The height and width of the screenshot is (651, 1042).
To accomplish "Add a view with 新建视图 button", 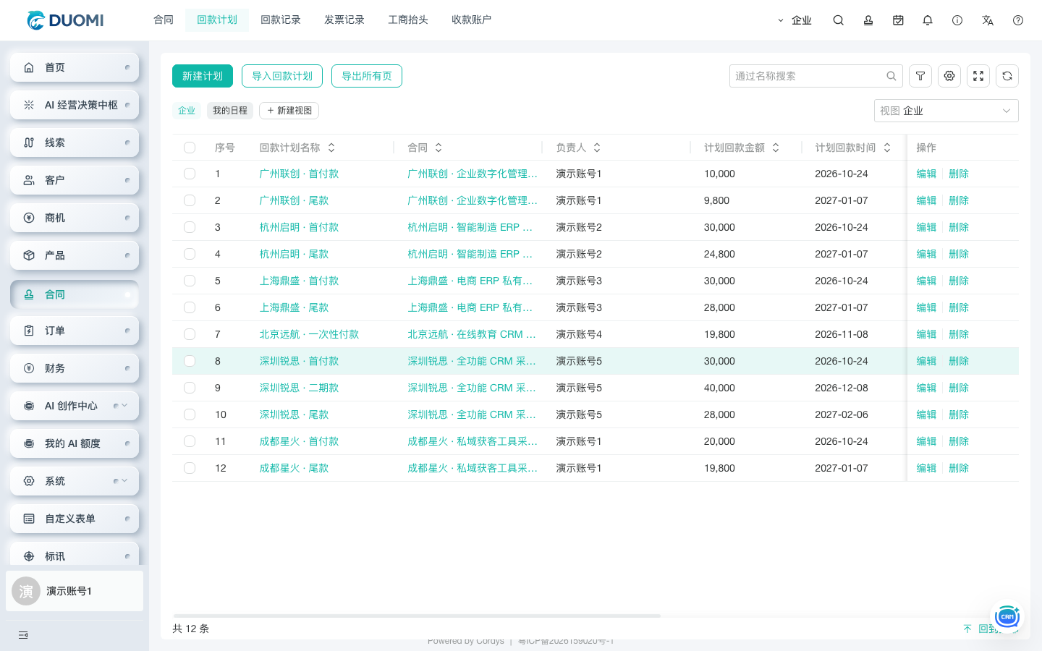I will pos(289,111).
